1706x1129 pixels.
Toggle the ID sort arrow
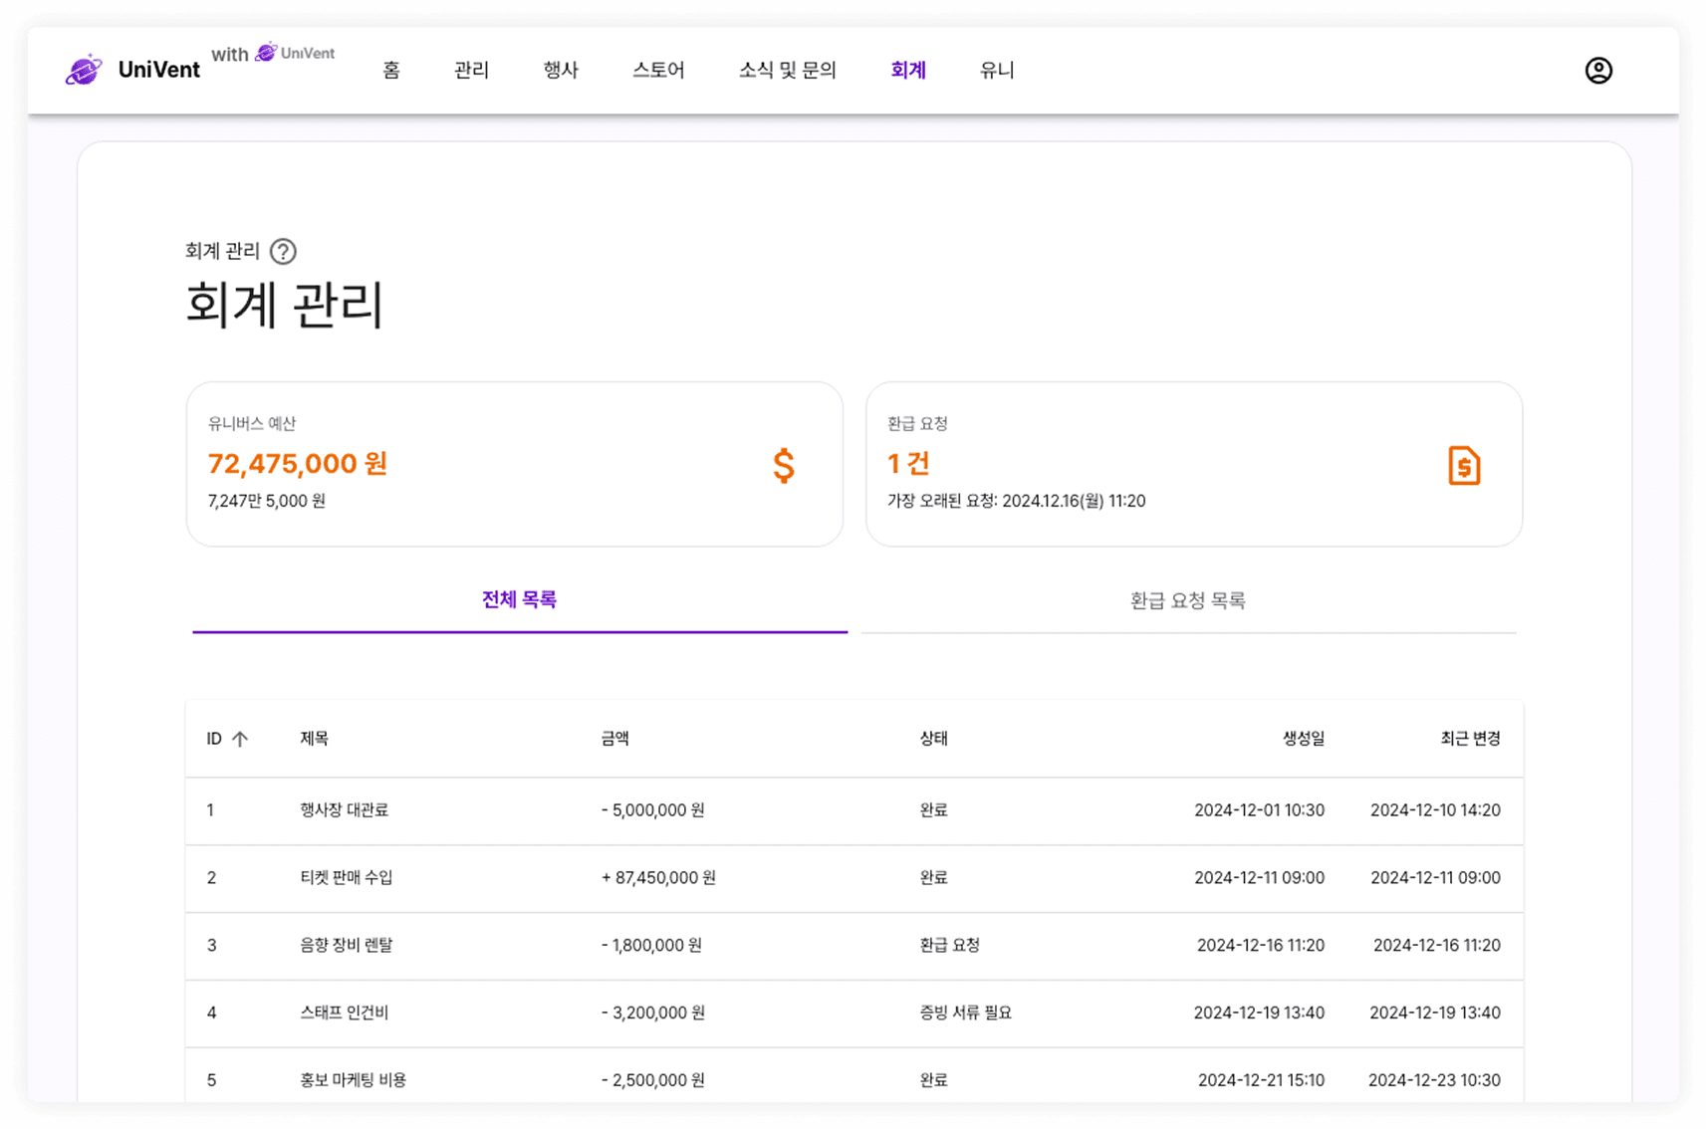pyautogui.click(x=240, y=739)
